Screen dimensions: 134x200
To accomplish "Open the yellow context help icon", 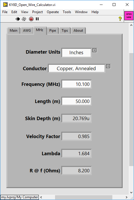I will tap(120, 19).
